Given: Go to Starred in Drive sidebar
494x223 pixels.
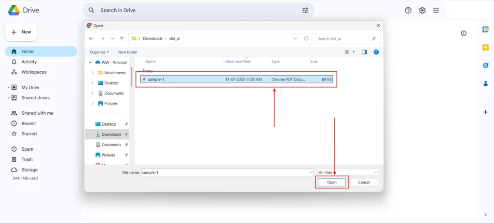Looking at the screenshot, I should pos(29,134).
